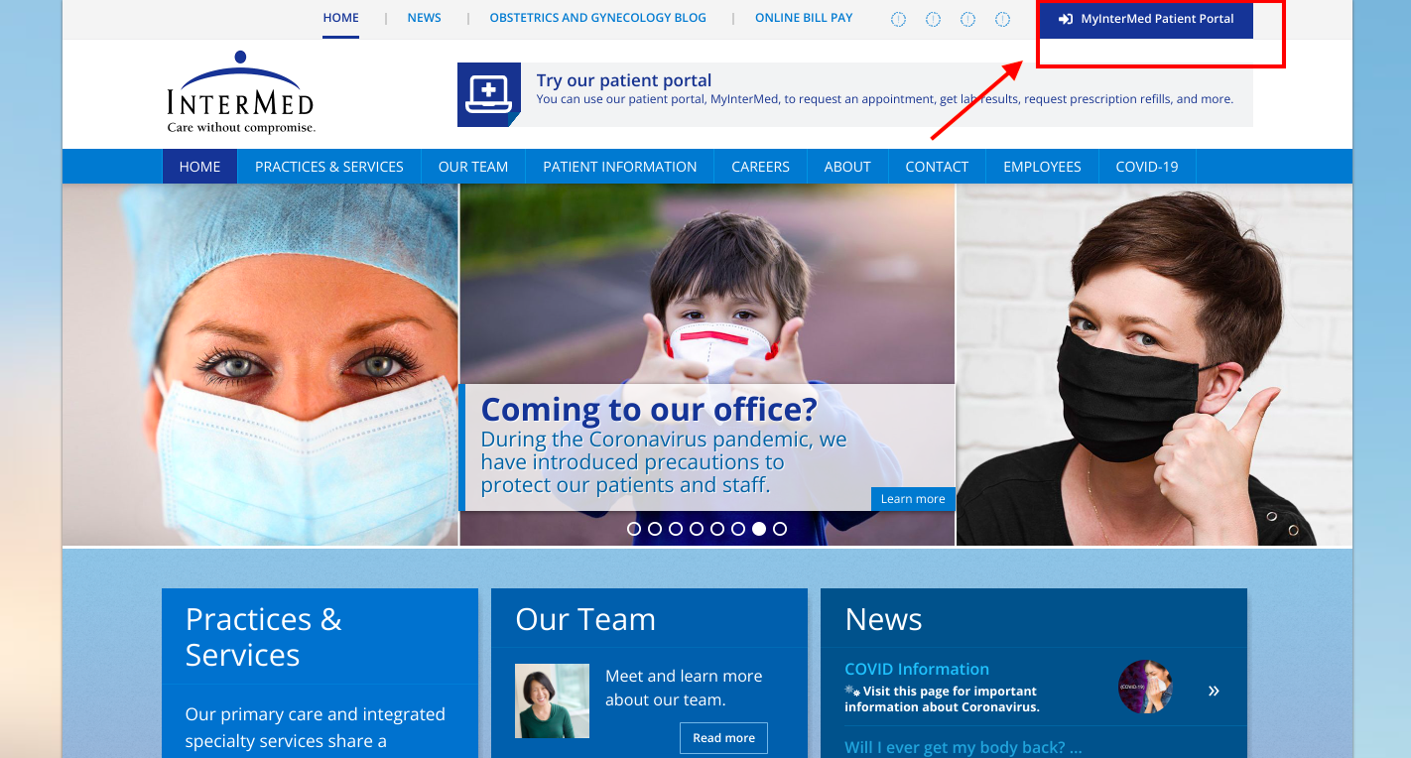
Task: Open the PRACTICES & SERVICES menu
Action: (329, 166)
